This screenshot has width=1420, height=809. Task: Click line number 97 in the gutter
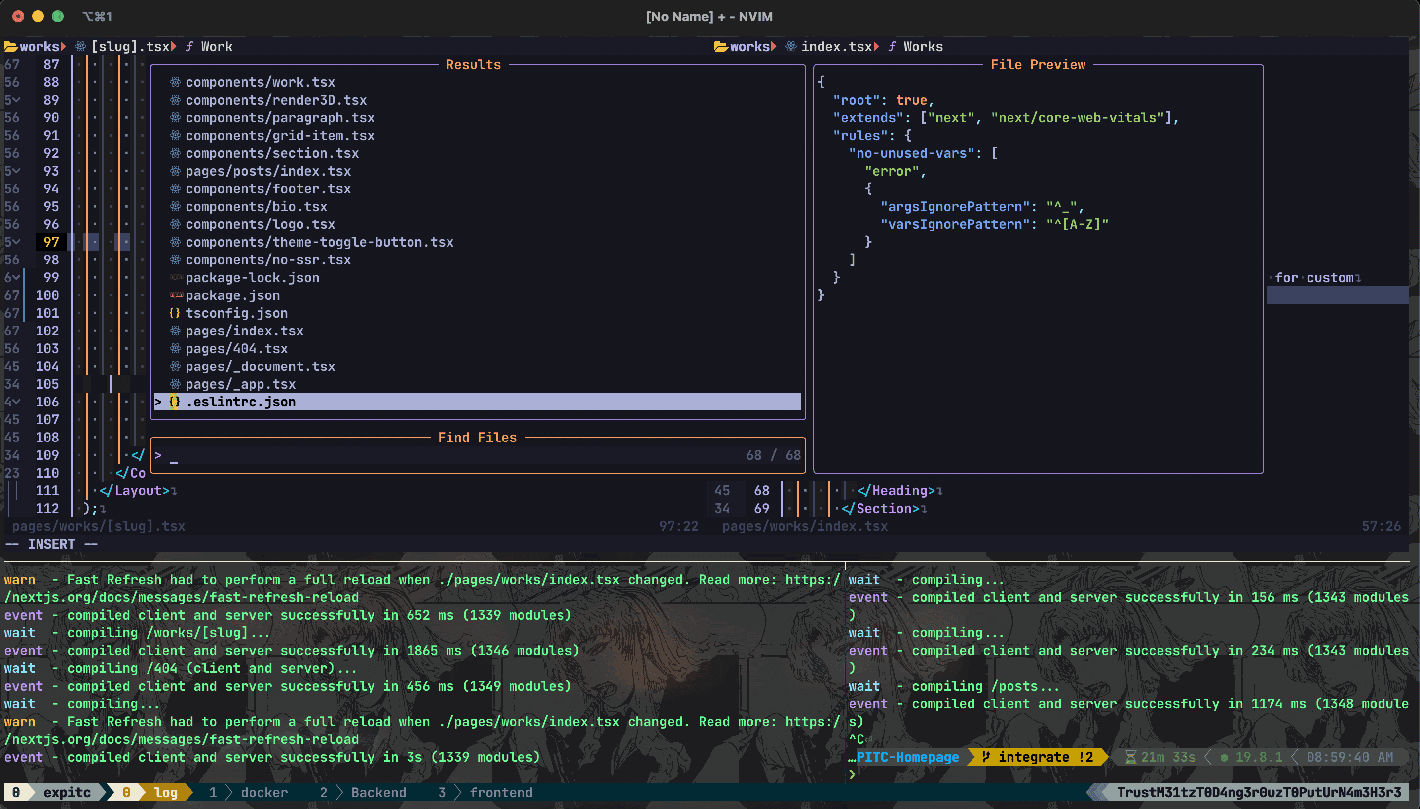(51, 242)
